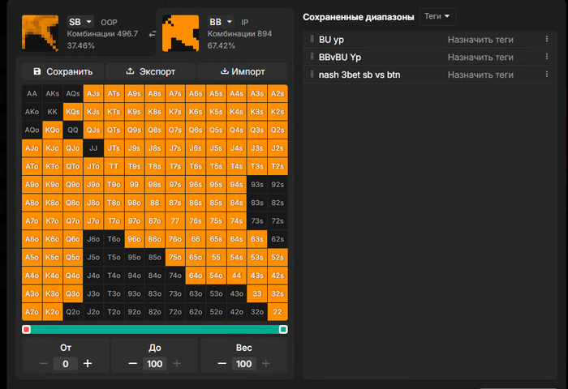Toggle the AA hand cell
This screenshot has height=389, width=568.
32,94
